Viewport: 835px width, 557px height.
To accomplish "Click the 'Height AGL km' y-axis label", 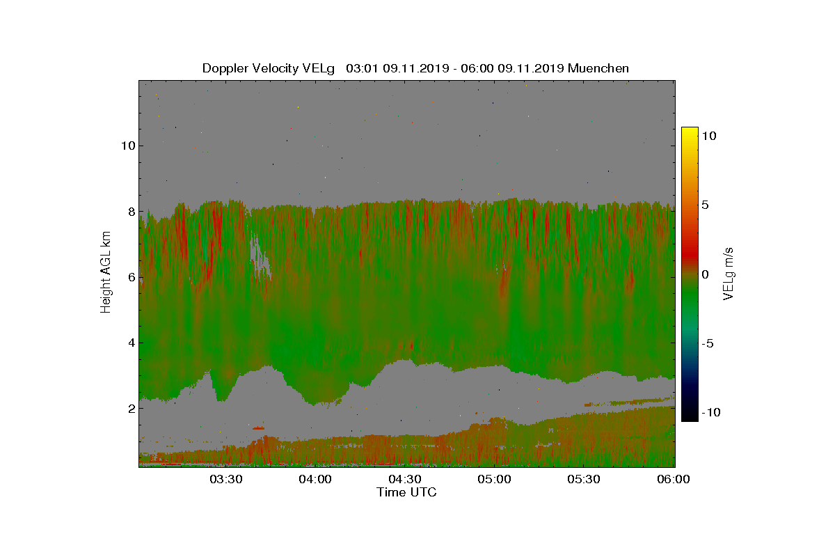I will coord(106,273).
